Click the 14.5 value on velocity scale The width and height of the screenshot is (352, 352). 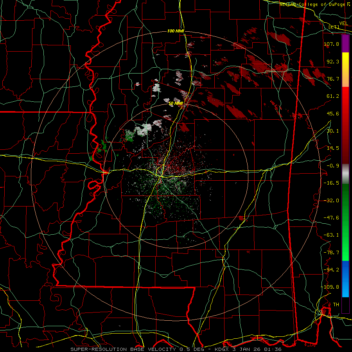pos(333,148)
